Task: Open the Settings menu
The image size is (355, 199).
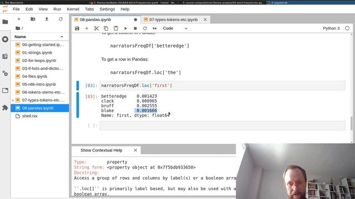Action: tap(107, 9)
